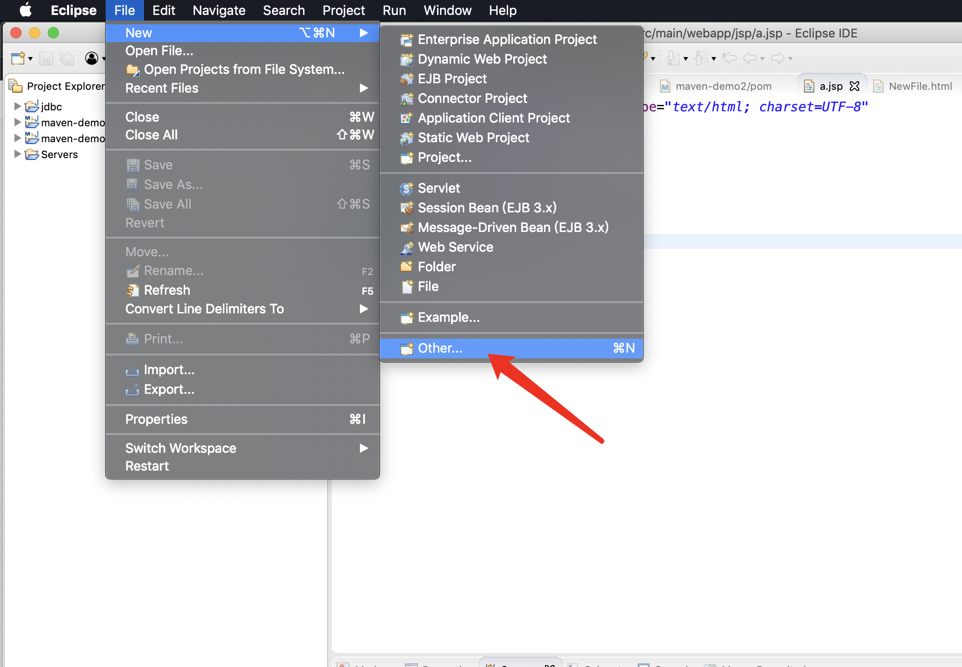Screen dimensions: 962x667
Task: Choose Restart from the File menu
Action: [147, 466]
